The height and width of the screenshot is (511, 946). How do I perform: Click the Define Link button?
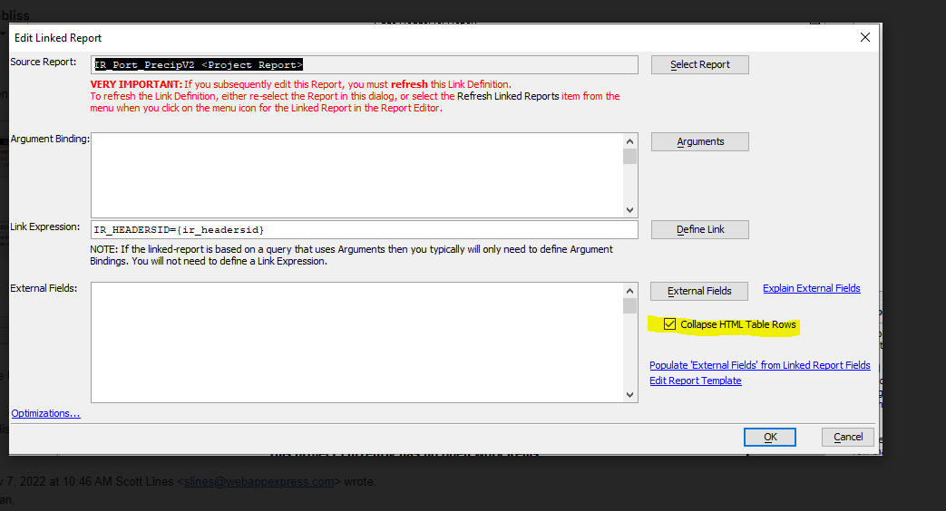coord(700,229)
